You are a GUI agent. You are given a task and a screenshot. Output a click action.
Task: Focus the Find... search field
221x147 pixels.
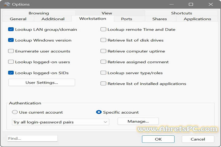coord(33,138)
